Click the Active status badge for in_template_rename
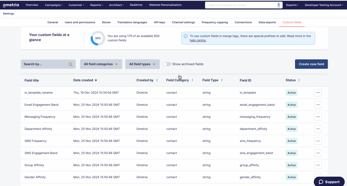This screenshot has height=186, width=347. click(291, 93)
